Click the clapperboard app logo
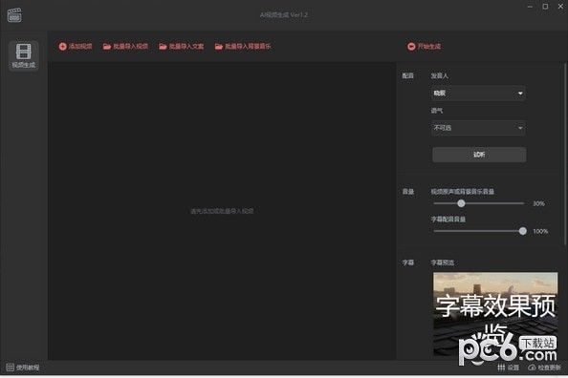 (14, 15)
